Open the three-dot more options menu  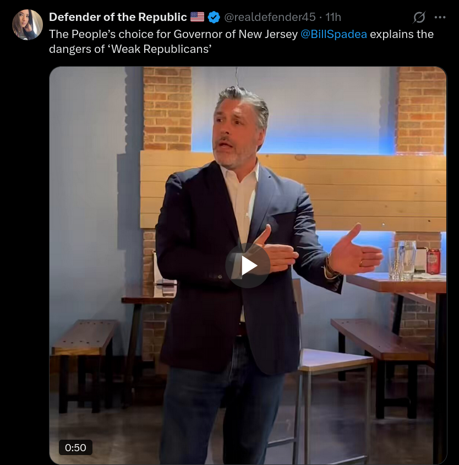[x=440, y=17]
